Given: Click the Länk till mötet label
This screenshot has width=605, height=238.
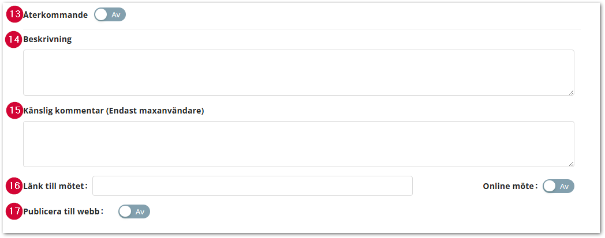Looking at the screenshot, I should coord(55,186).
